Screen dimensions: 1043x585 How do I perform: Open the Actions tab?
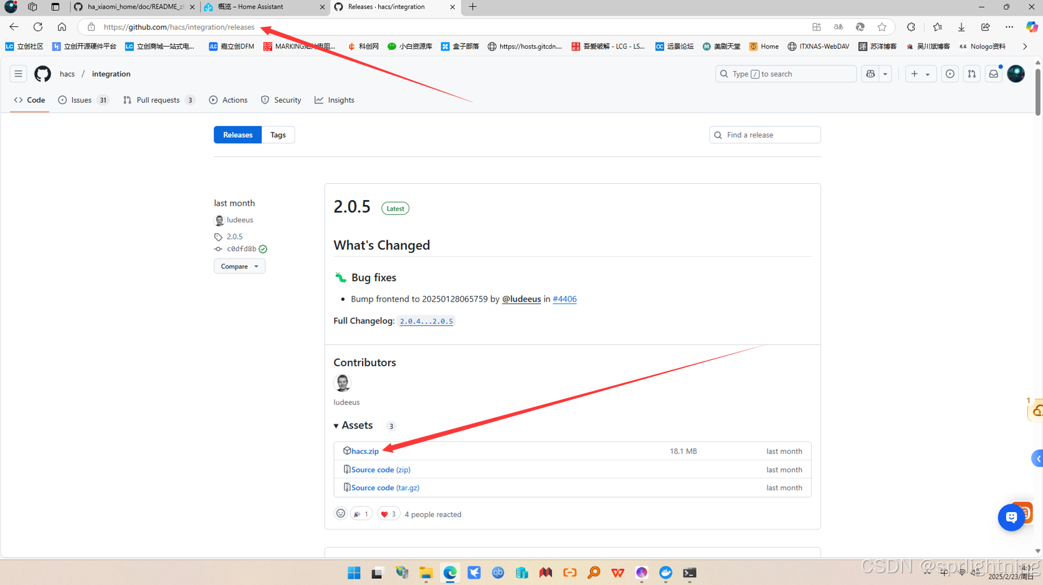click(x=228, y=100)
